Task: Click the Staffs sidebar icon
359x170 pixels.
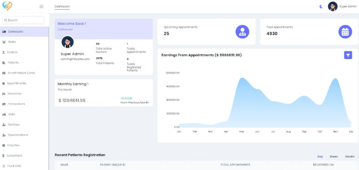Action: (4, 42)
